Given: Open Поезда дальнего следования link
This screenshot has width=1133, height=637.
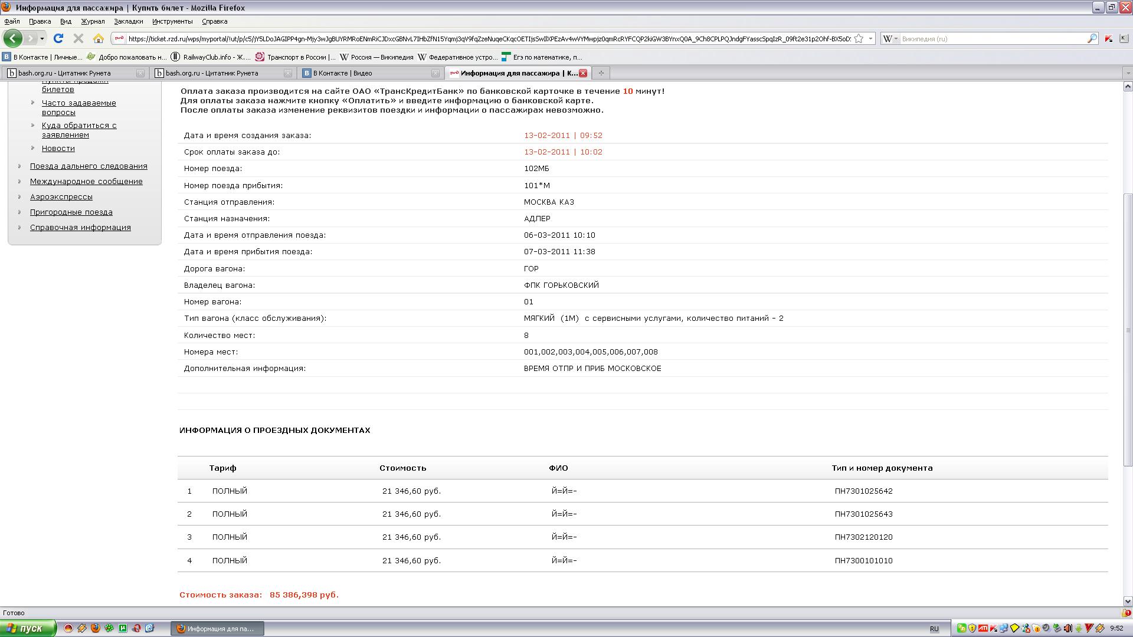Looking at the screenshot, I should click(x=89, y=166).
